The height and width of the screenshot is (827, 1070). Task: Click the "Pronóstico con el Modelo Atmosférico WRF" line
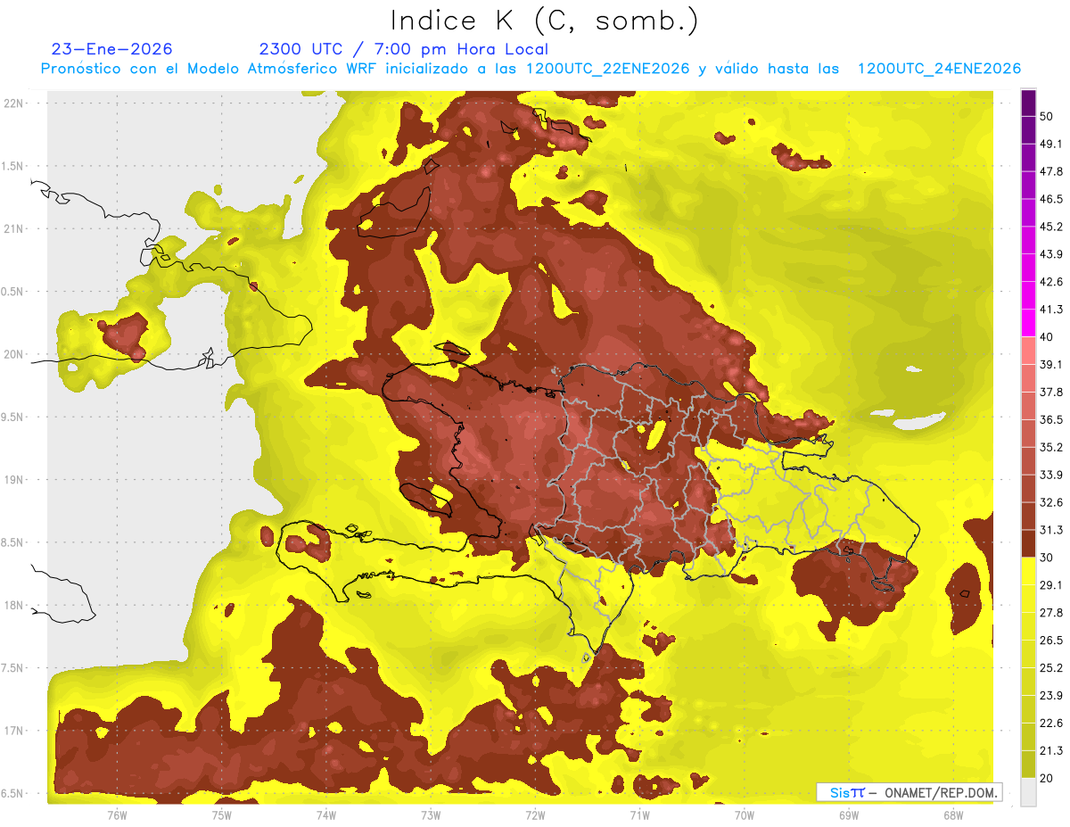pos(531,69)
